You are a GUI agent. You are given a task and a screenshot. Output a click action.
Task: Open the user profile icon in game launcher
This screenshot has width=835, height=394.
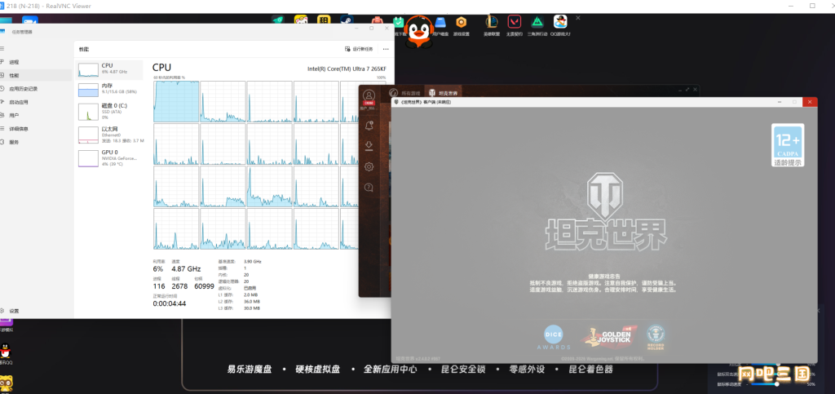369,95
